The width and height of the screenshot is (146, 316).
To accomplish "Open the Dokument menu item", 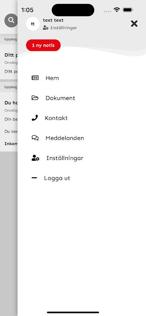I will [x=61, y=98].
